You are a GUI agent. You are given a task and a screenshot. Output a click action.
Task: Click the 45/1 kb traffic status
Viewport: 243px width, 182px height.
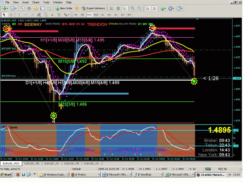222,169
